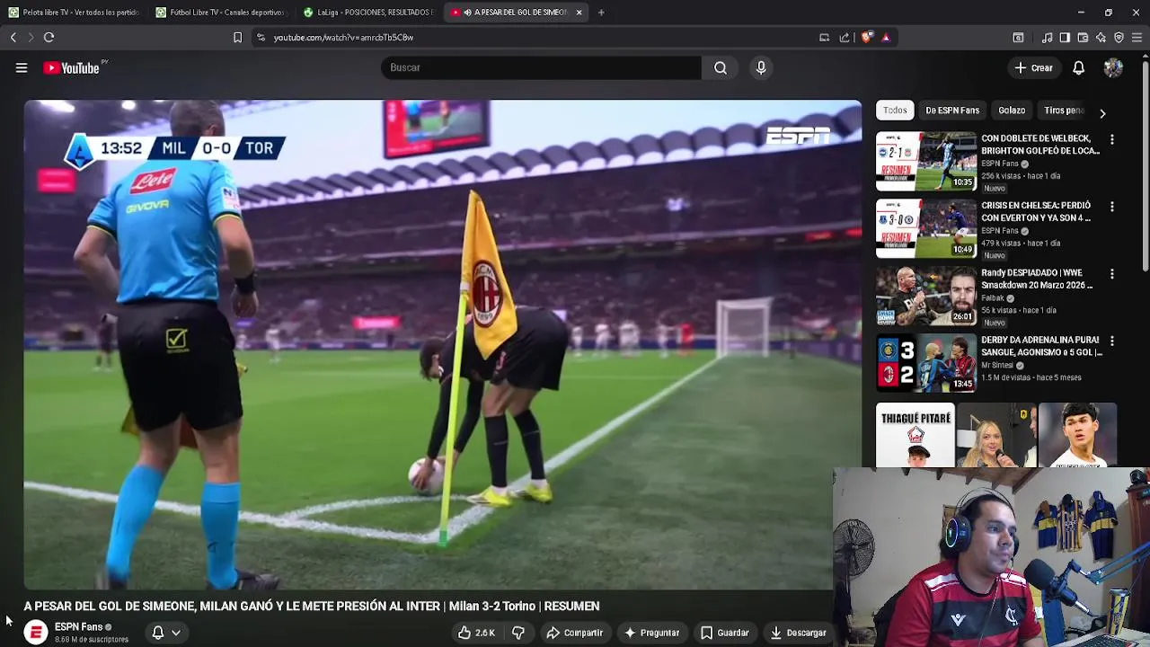Expand subscription notification bell dropdown

pyautogui.click(x=166, y=633)
